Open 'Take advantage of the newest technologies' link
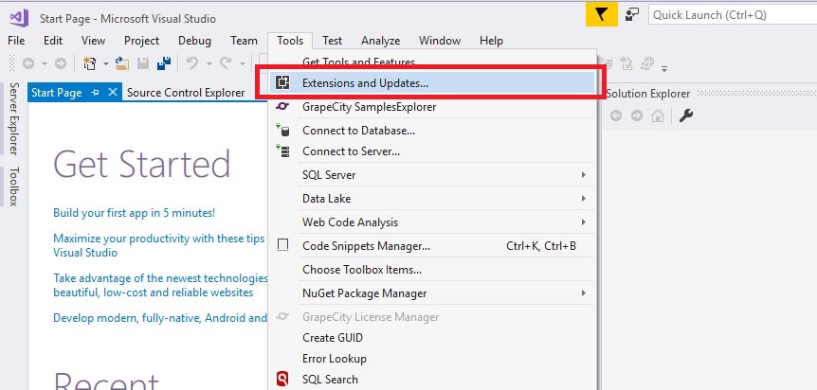The height and width of the screenshot is (390, 817). tap(160, 285)
